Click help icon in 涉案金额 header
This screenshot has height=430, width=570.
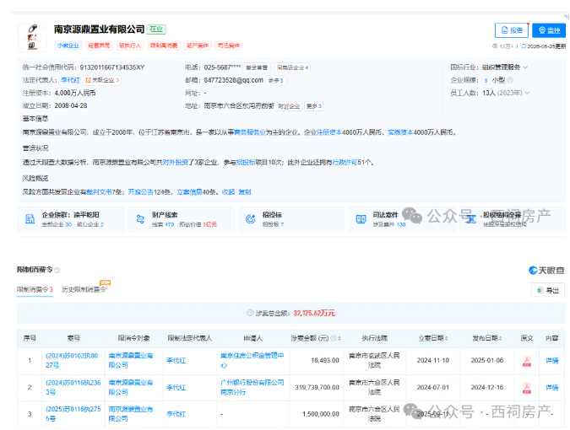(333, 338)
